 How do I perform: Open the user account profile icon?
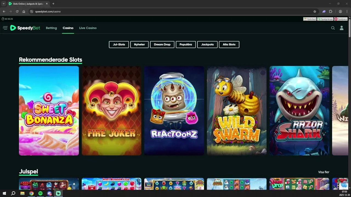click(x=342, y=28)
